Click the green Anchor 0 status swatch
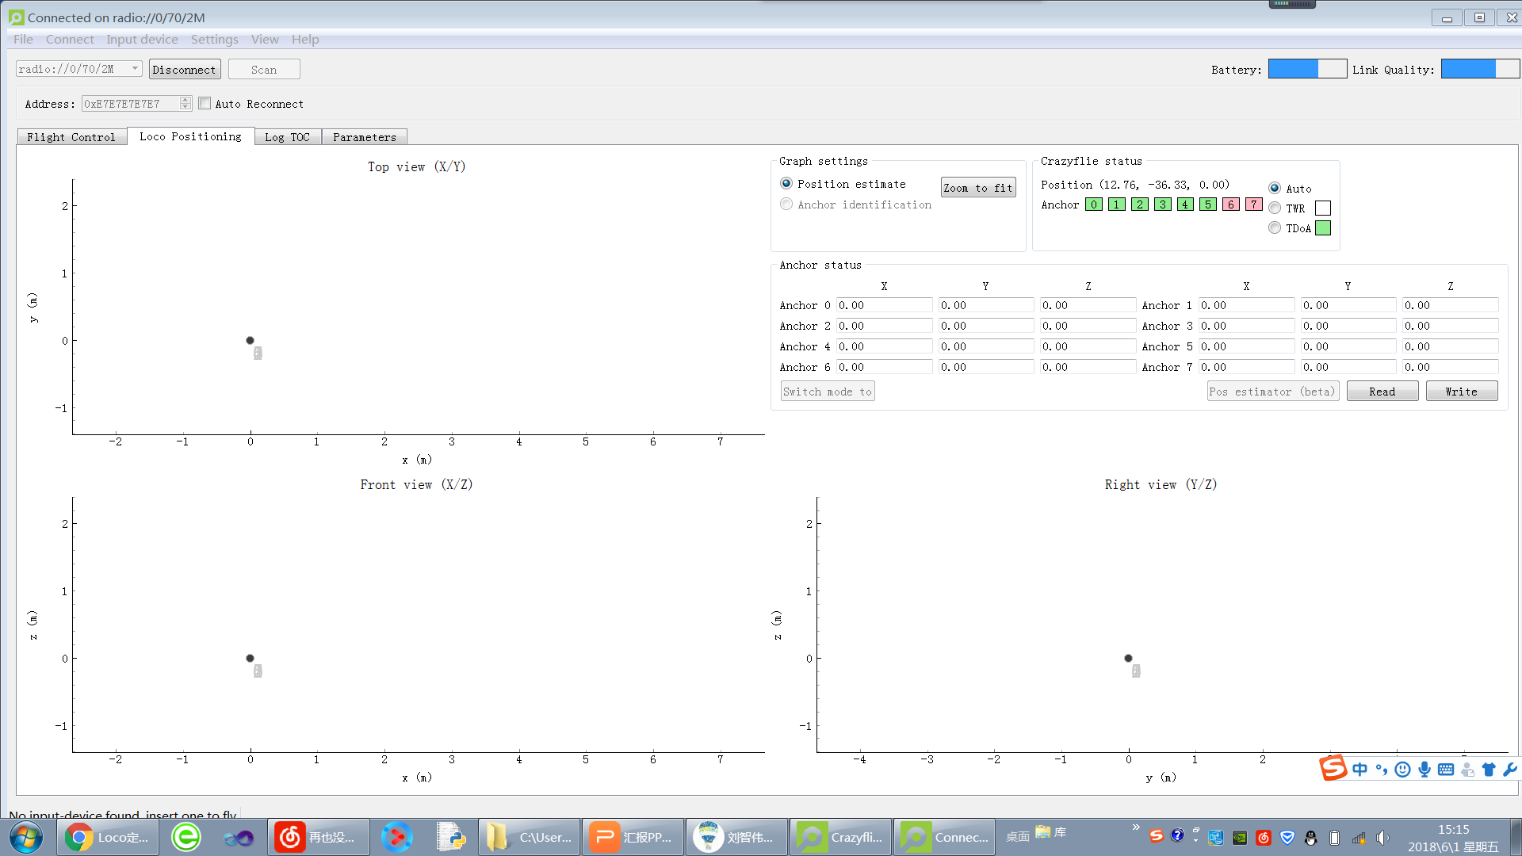 point(1093,204)
